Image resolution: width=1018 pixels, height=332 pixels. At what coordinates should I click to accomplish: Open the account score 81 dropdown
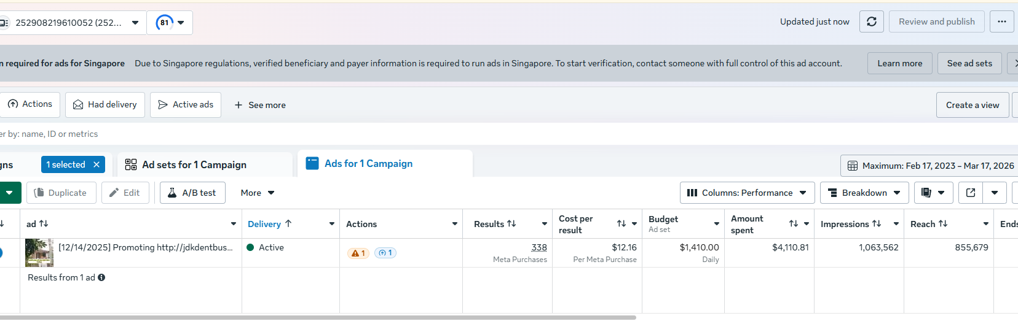(x=170, y=23)
